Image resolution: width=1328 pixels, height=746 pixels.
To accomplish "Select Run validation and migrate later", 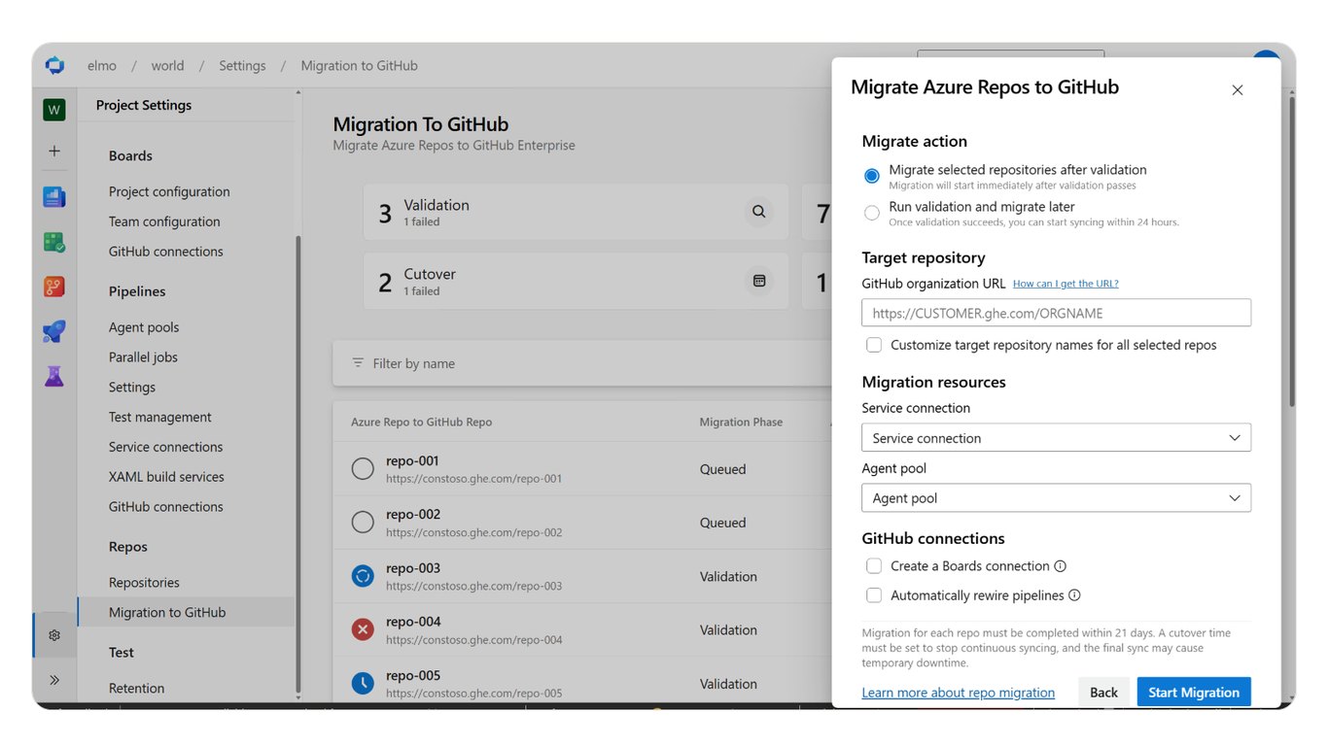I will (x=872, y=213).
